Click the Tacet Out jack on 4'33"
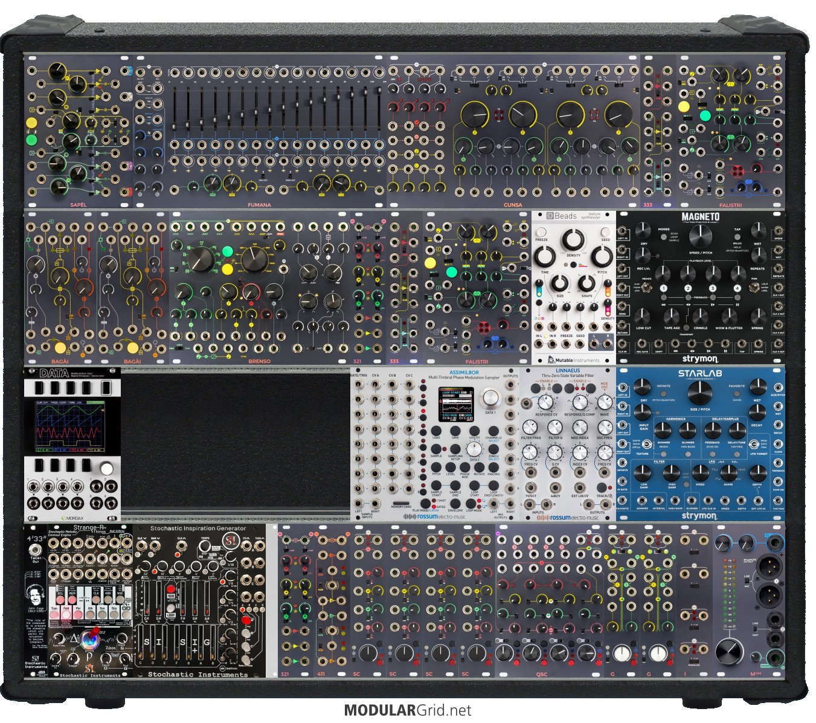Viewport: 816px width, 723px height. point(37,550)
